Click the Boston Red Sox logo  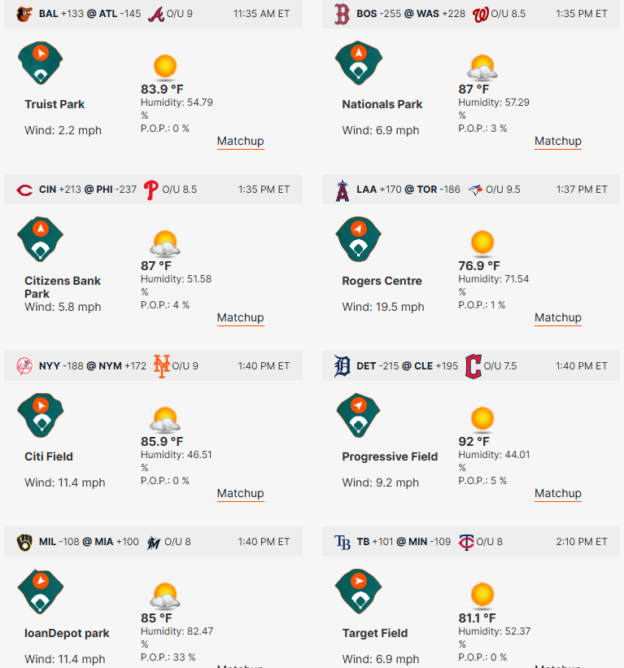point(342,14)
